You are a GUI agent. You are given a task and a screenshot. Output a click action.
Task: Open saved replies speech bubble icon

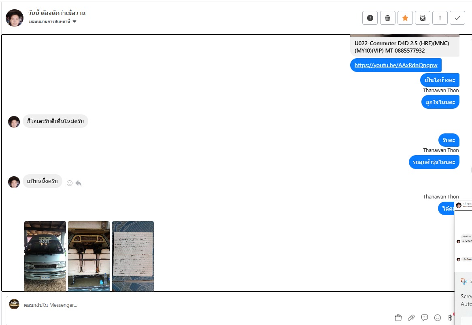(425, 317)
